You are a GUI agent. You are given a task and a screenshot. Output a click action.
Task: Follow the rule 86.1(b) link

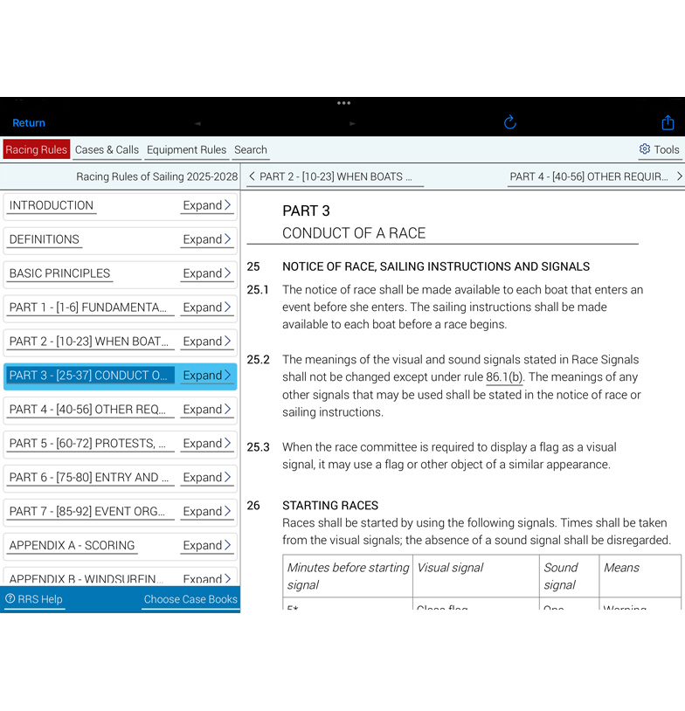click(504, 376)
